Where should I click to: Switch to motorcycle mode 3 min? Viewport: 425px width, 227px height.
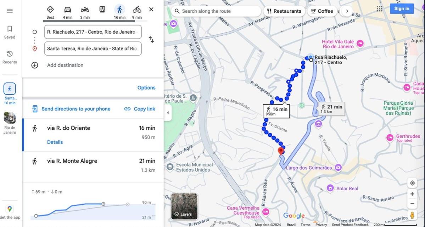tap(85, 12)
